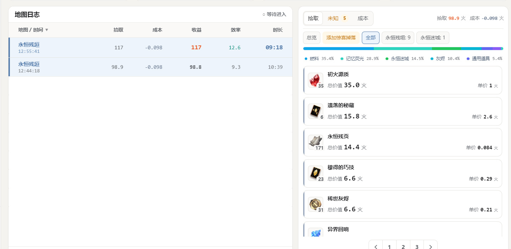Jump to page 3 of the item list
This screenshot has width=511, height=249.
pos(417,247)
